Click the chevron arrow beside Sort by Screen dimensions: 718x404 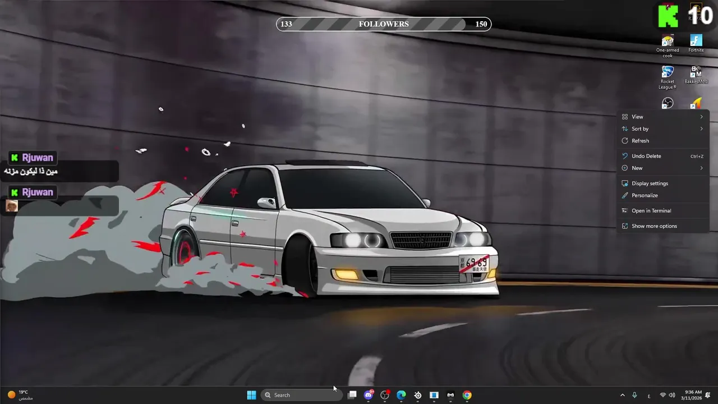(x=701, y=128)
